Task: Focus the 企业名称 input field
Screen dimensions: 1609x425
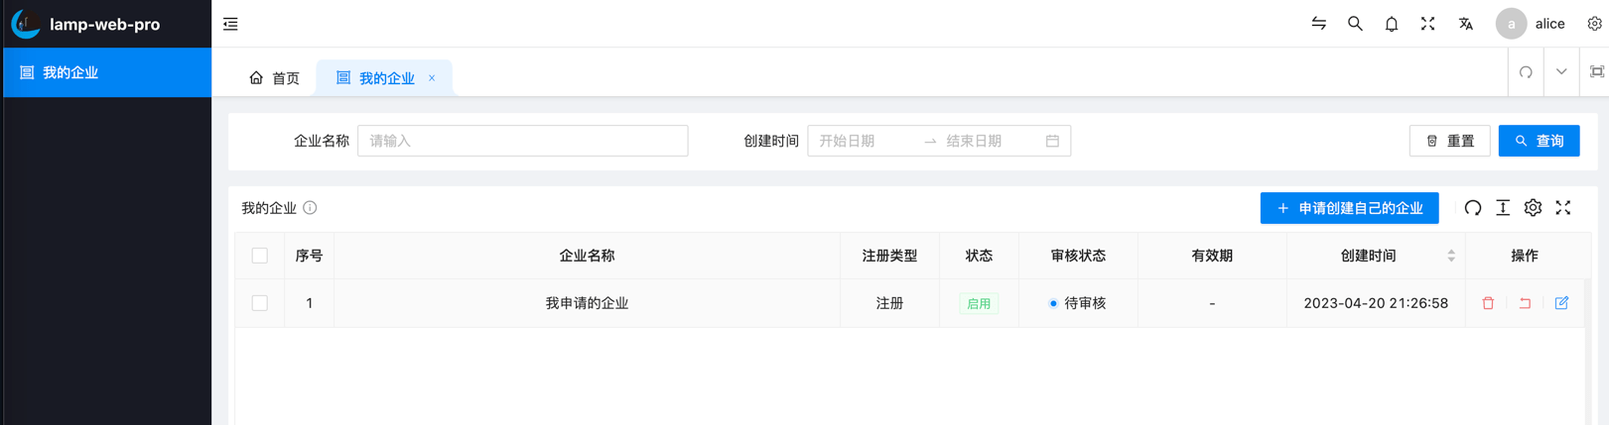Action: (x=522, y=141)
